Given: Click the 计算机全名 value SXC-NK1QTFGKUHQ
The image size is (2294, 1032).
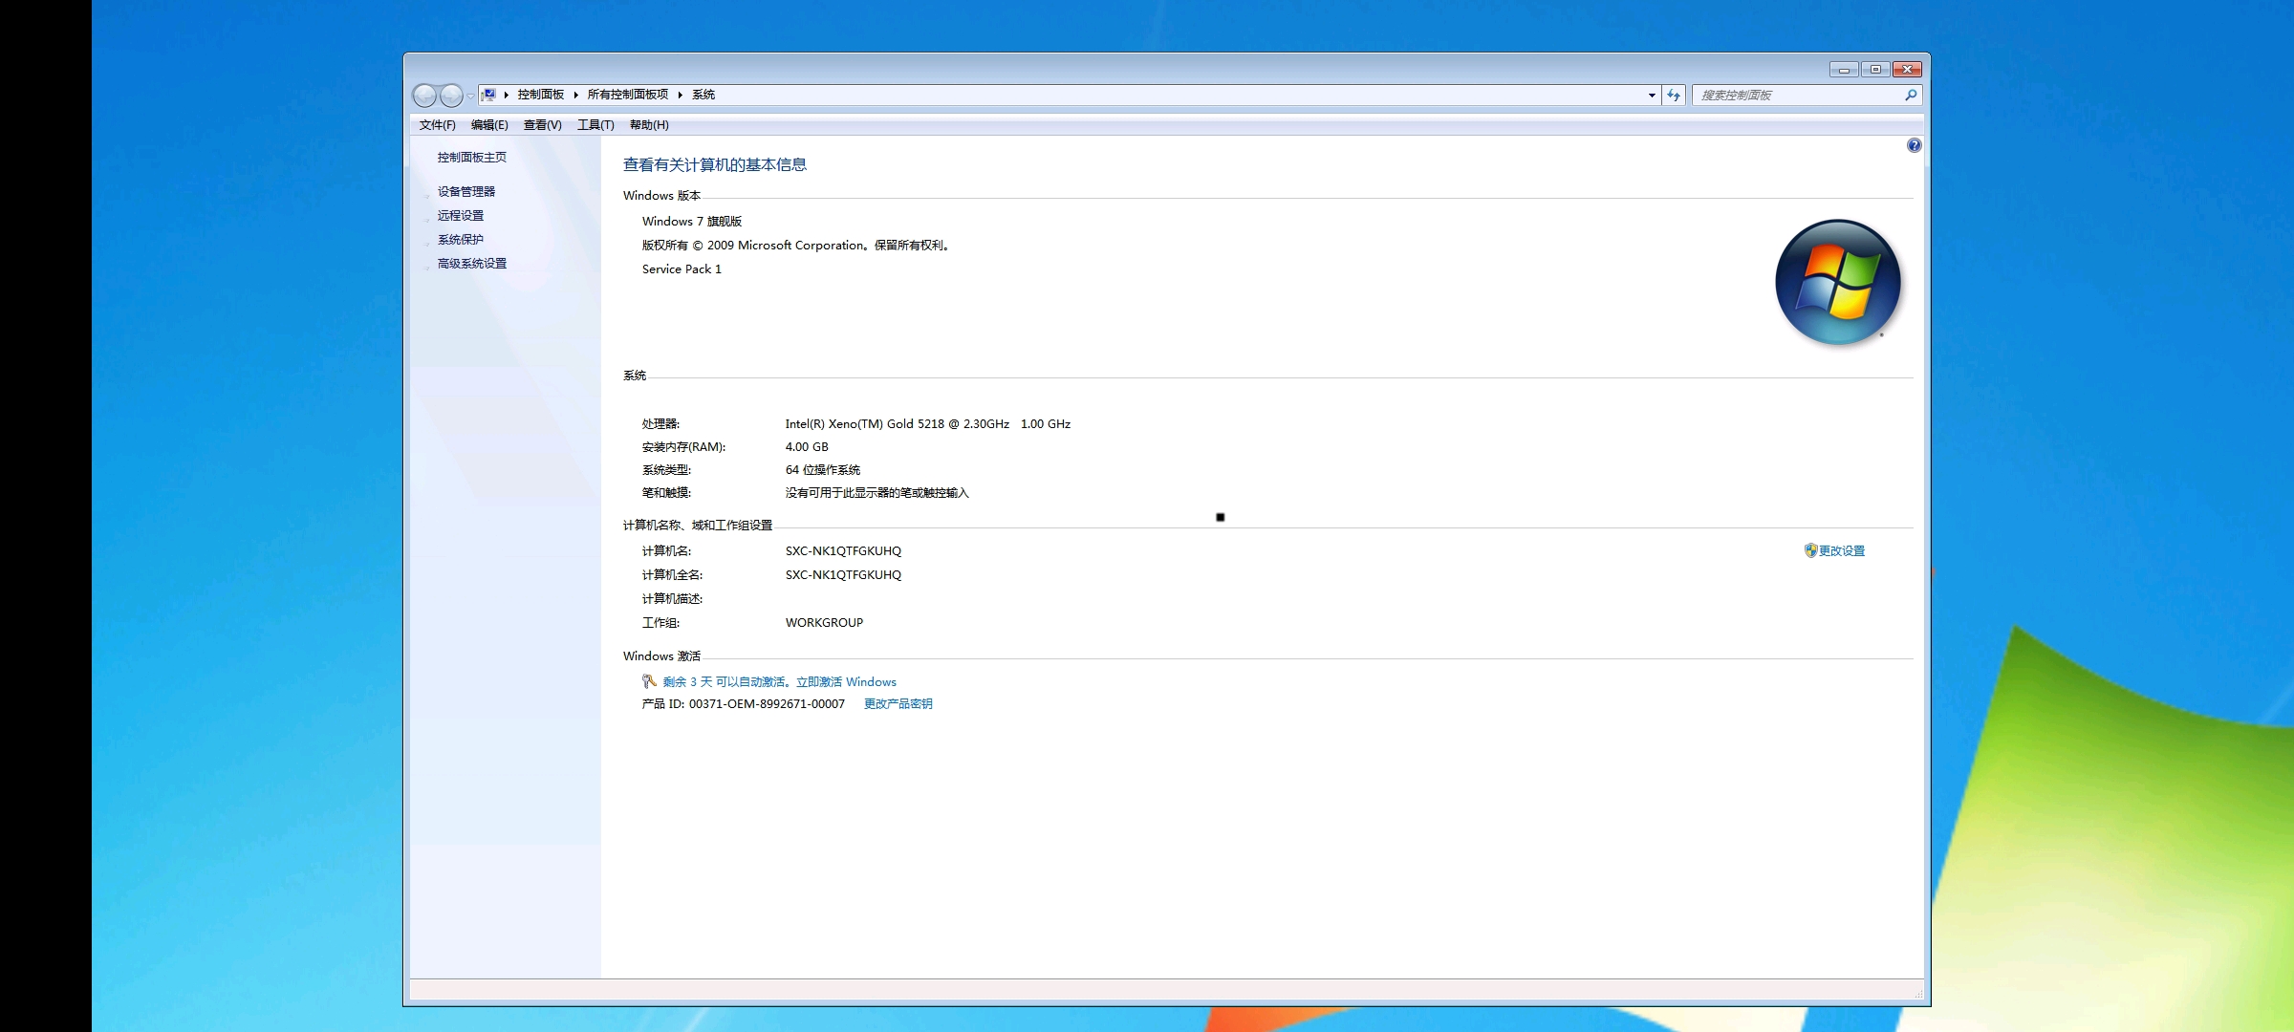Looking at the screenshot, I should pyautogui.click(x=843, y=575).
